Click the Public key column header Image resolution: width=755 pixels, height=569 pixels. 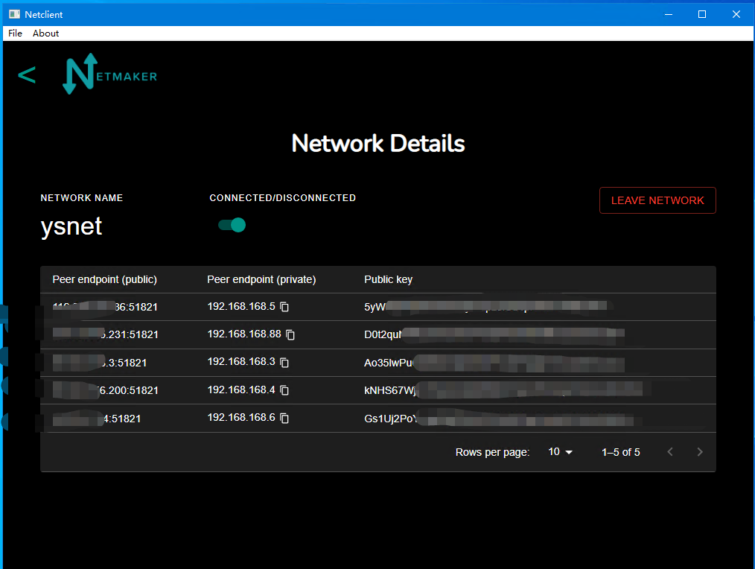(388, 279)
